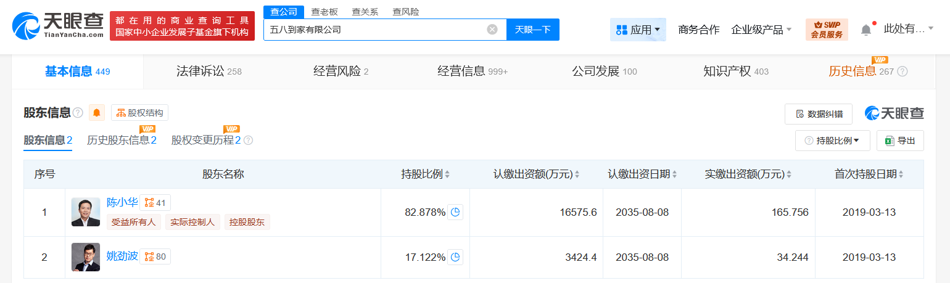Click the 导出 export button
Screen dimensions: 950x283
(x=901, y=141)
